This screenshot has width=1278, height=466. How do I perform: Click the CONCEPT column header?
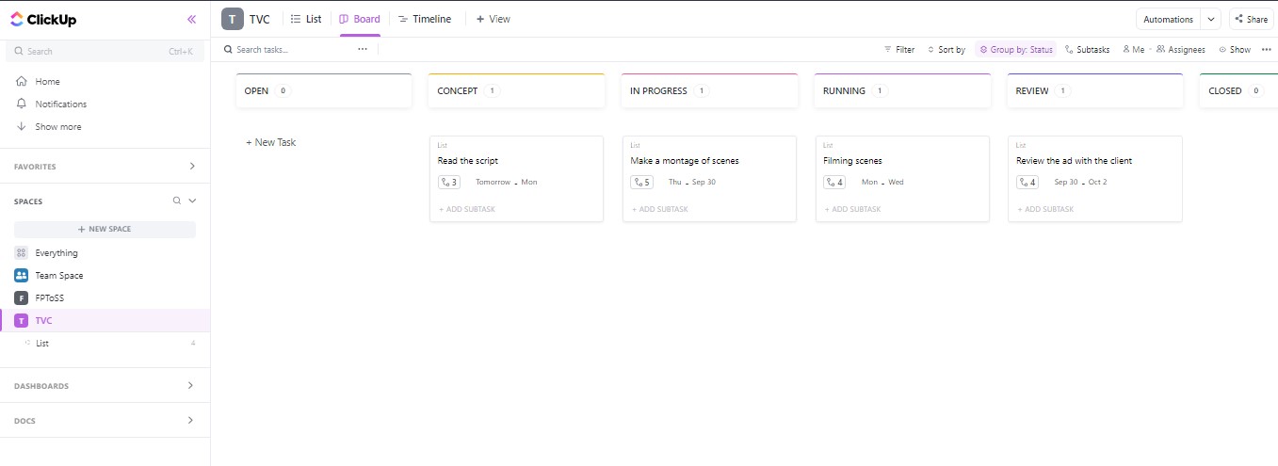(516, 91)
